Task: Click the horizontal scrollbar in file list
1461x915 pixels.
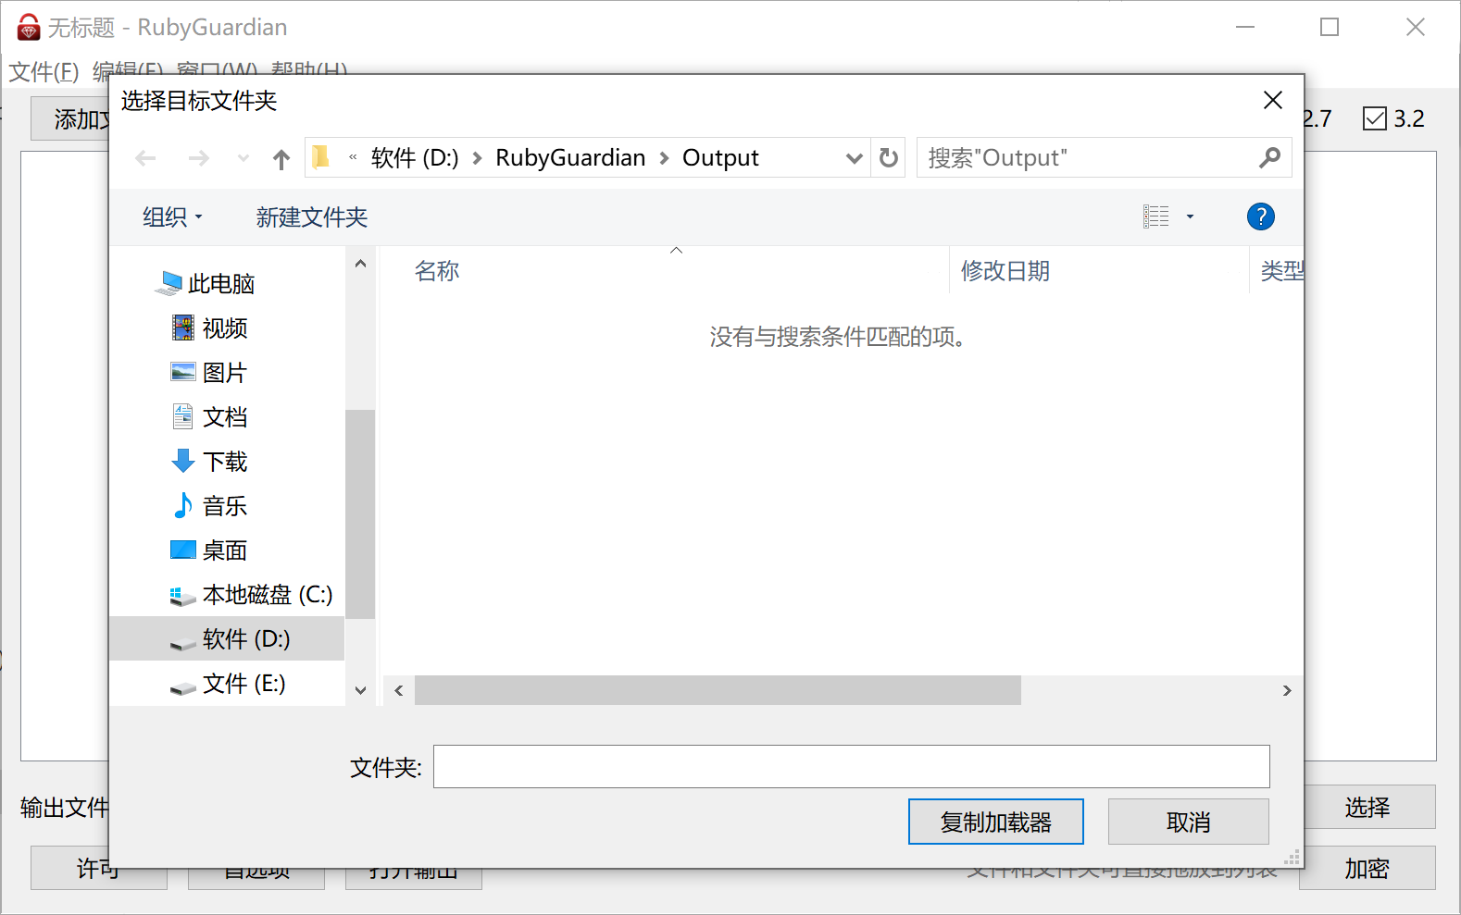Action: coord(717,690)
